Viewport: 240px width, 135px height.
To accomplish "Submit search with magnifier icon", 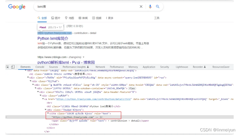I will click(157, 7).
